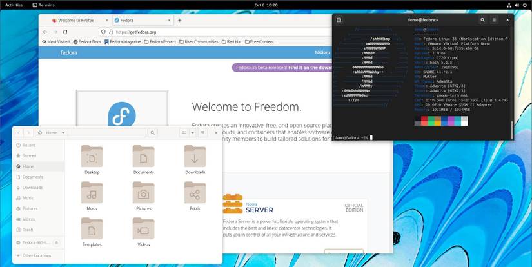Image resolution: width=532 pixels, height=267 pixels.
Task: Close the Fedora browser tab
Action: 170,21
